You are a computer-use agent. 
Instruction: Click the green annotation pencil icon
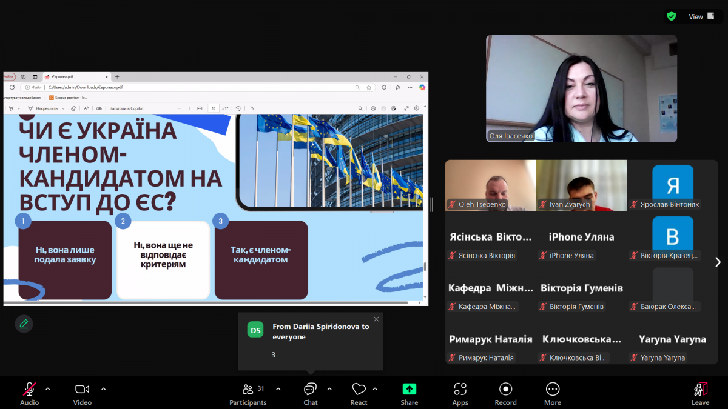24,324
